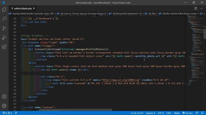Click closing </x-jet-nav-link> tag
Screen dimensions: 206x115
click(x=35, y=22)
